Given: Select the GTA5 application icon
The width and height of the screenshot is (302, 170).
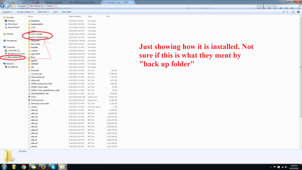Looking at the screenshot, I should tap(29, 97).
